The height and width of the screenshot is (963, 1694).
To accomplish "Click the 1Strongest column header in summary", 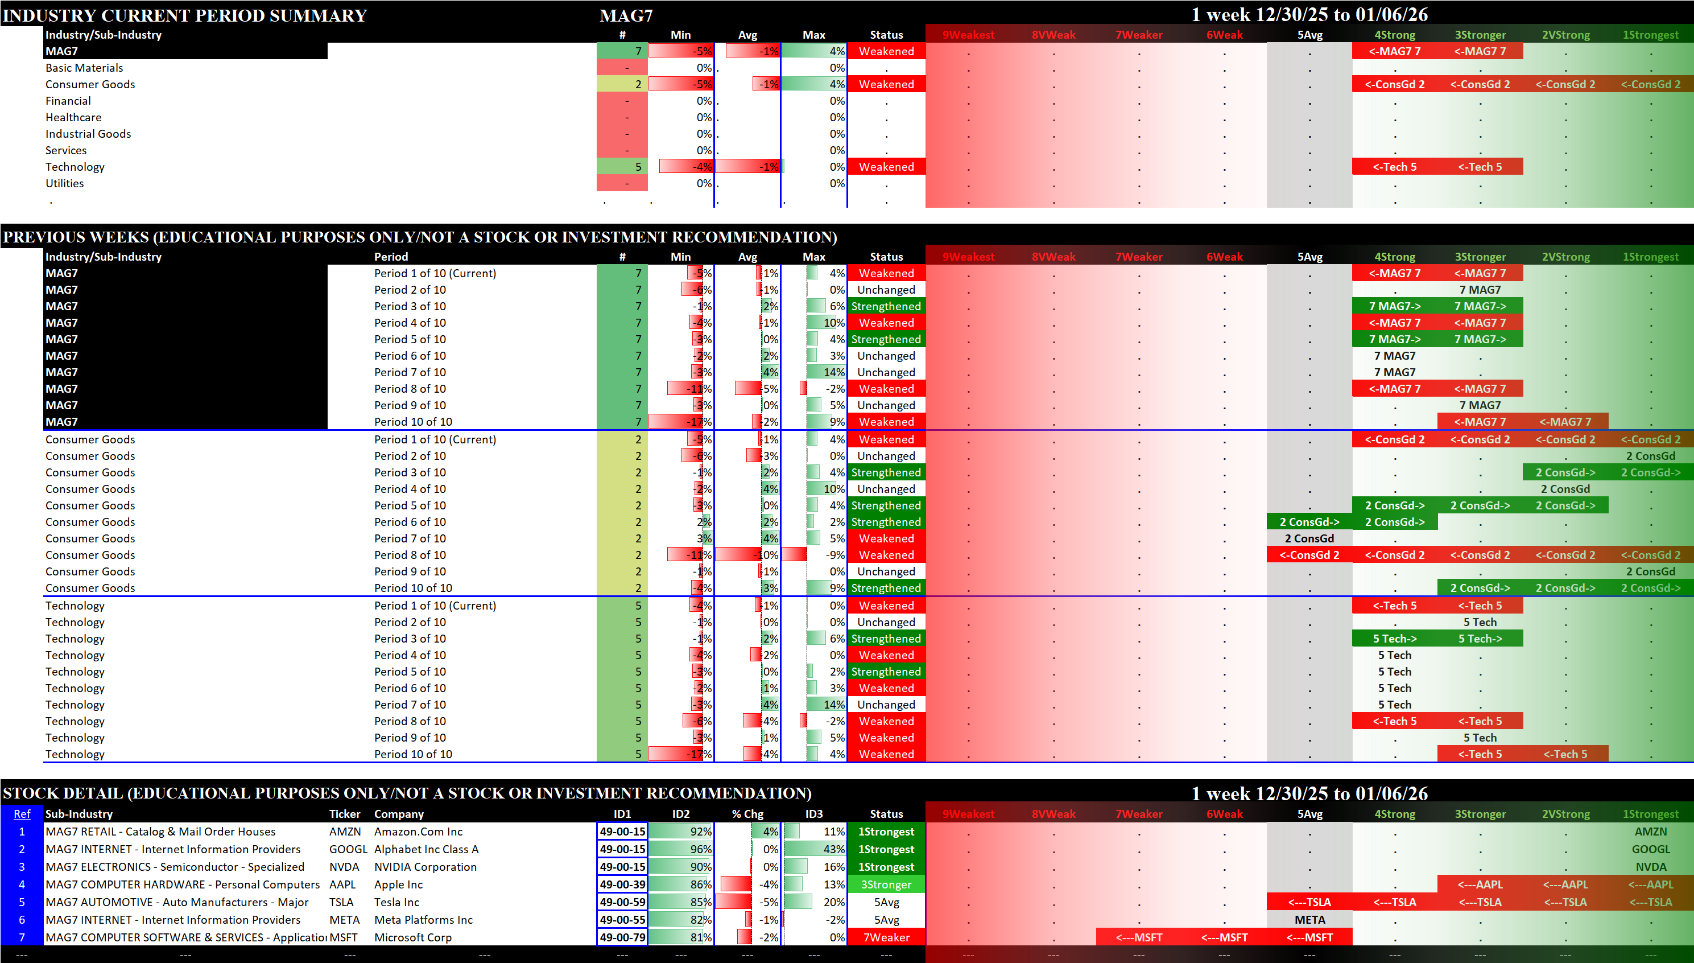I will tap(1650, 35).
